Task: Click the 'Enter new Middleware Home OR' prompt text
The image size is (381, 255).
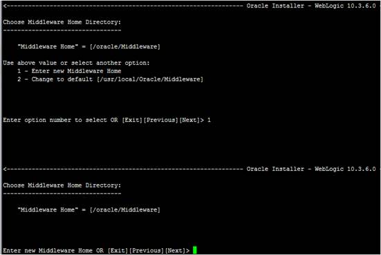Action: [x=53, y=250]
